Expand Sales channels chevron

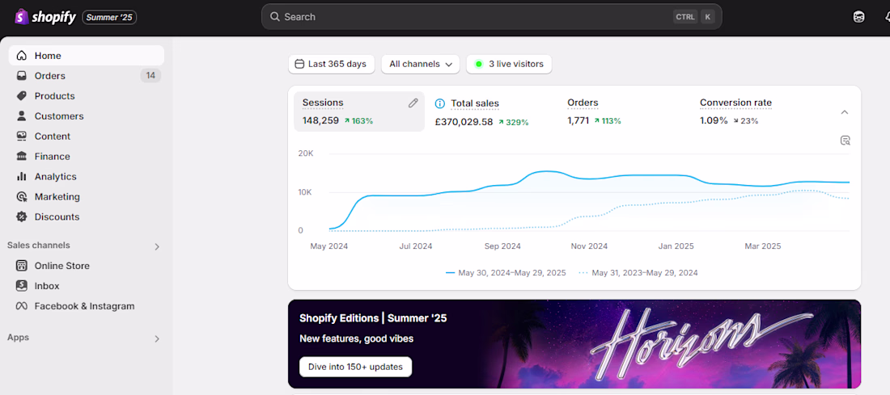[157, 246]
